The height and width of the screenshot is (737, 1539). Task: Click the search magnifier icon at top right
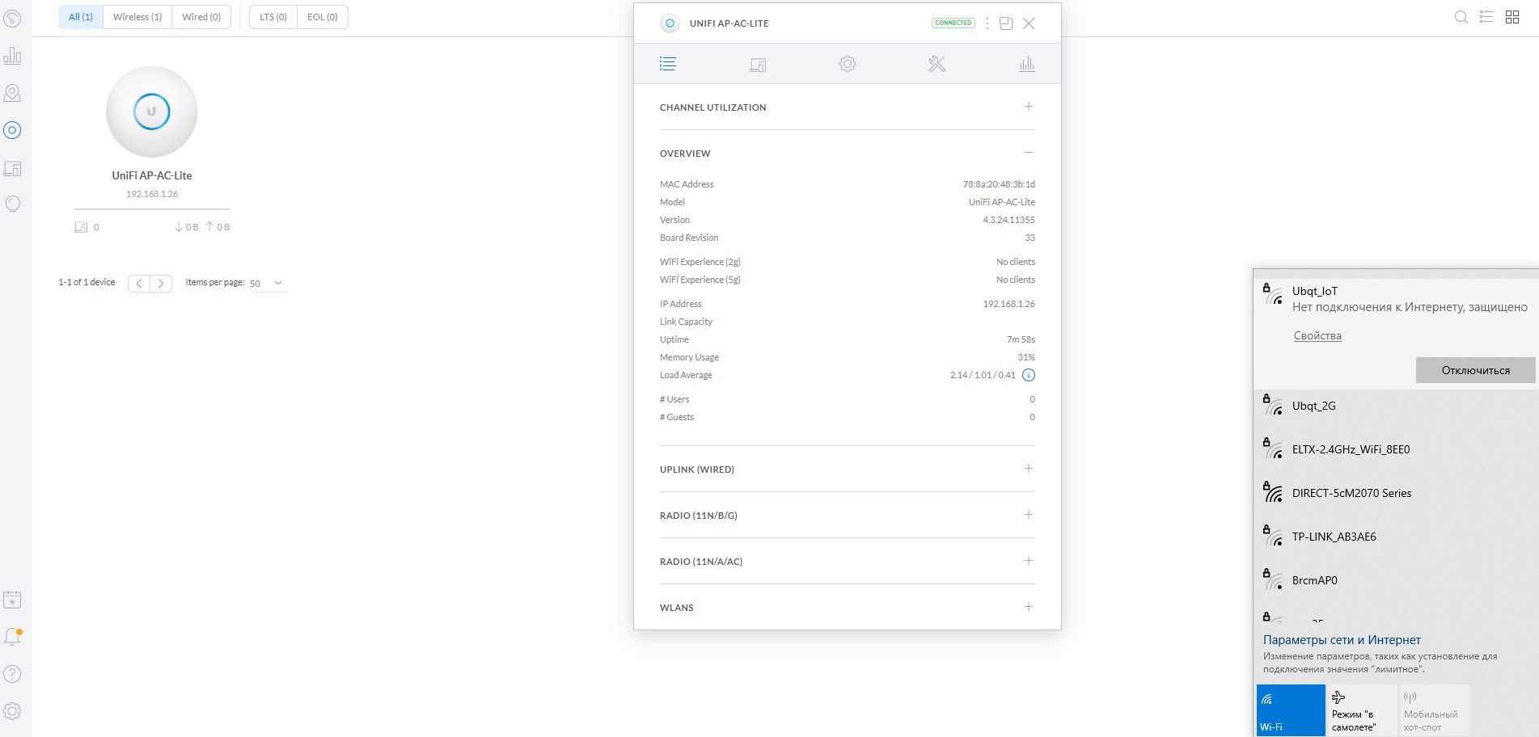(1461, 17)
